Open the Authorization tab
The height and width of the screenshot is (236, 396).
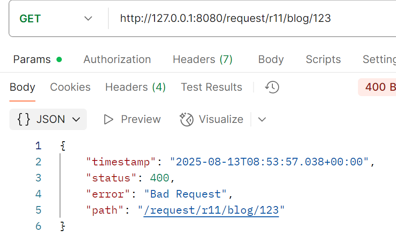[117, 59]
